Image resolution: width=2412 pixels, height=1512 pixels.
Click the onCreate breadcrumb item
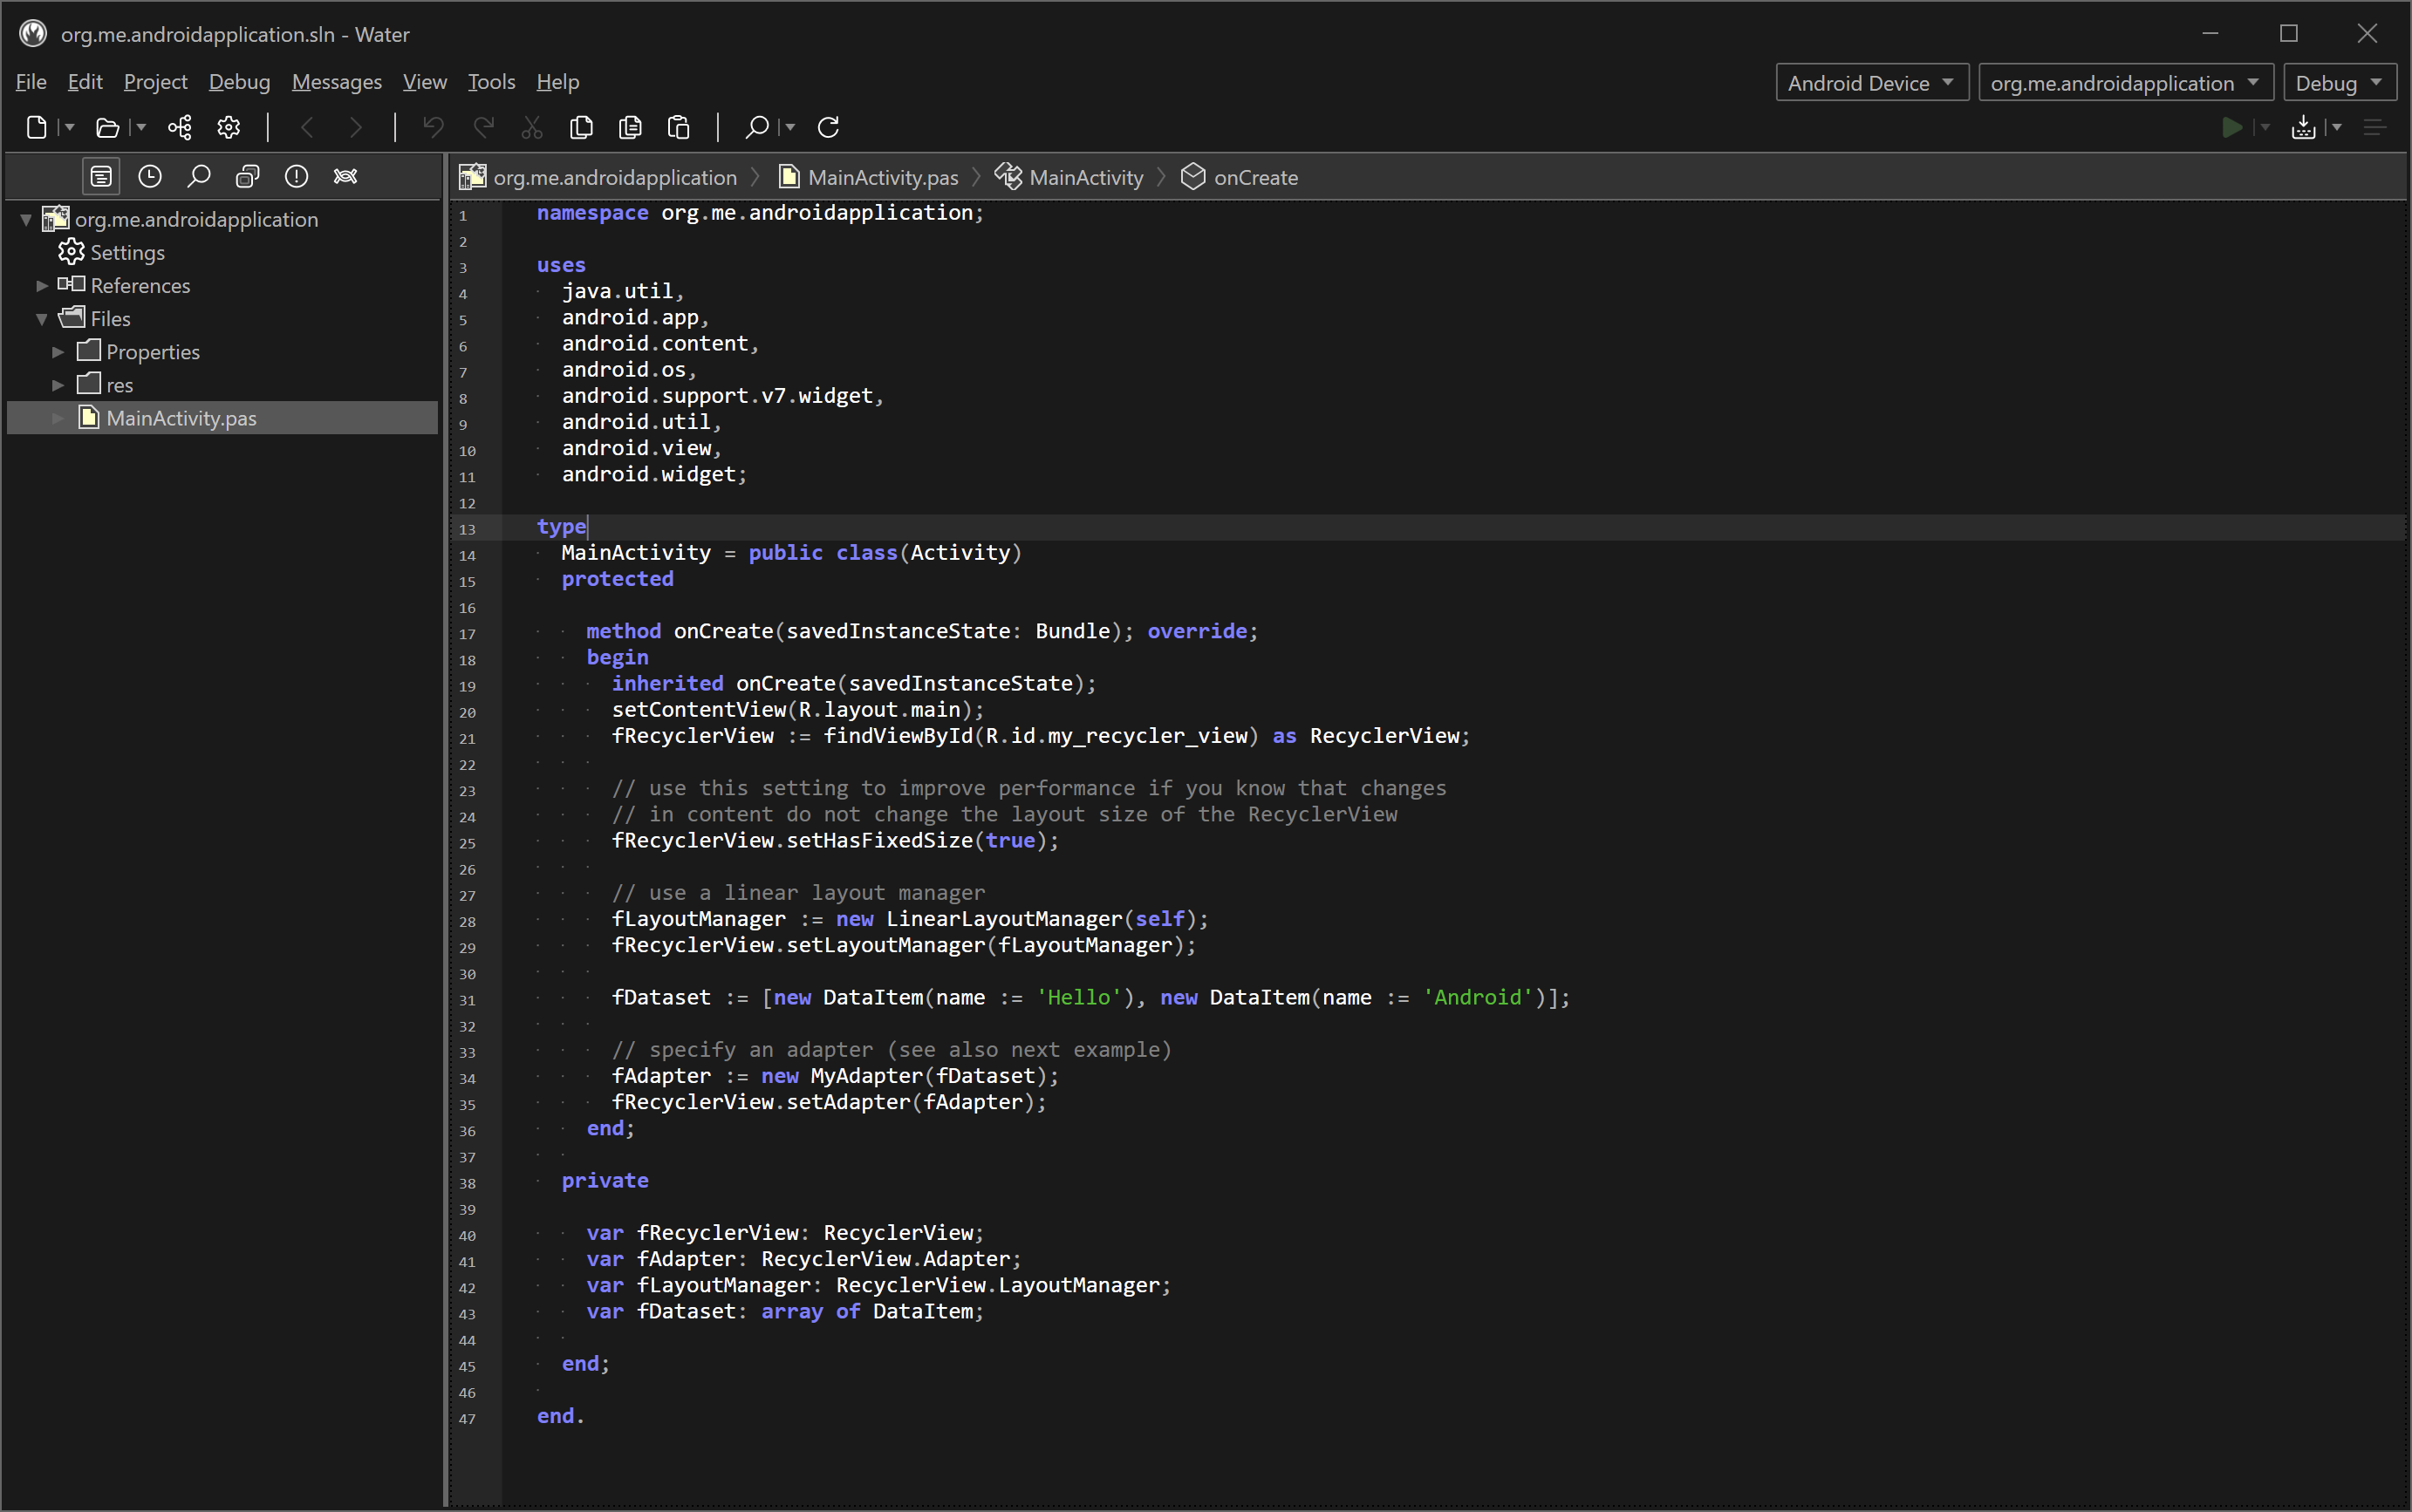tap(1254, 178)
